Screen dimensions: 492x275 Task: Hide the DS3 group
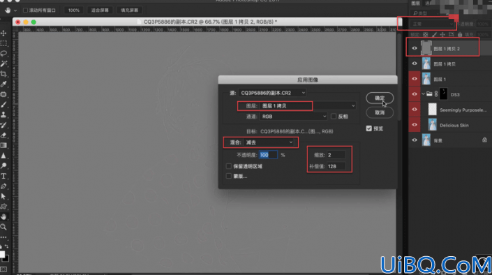[415, 94]
